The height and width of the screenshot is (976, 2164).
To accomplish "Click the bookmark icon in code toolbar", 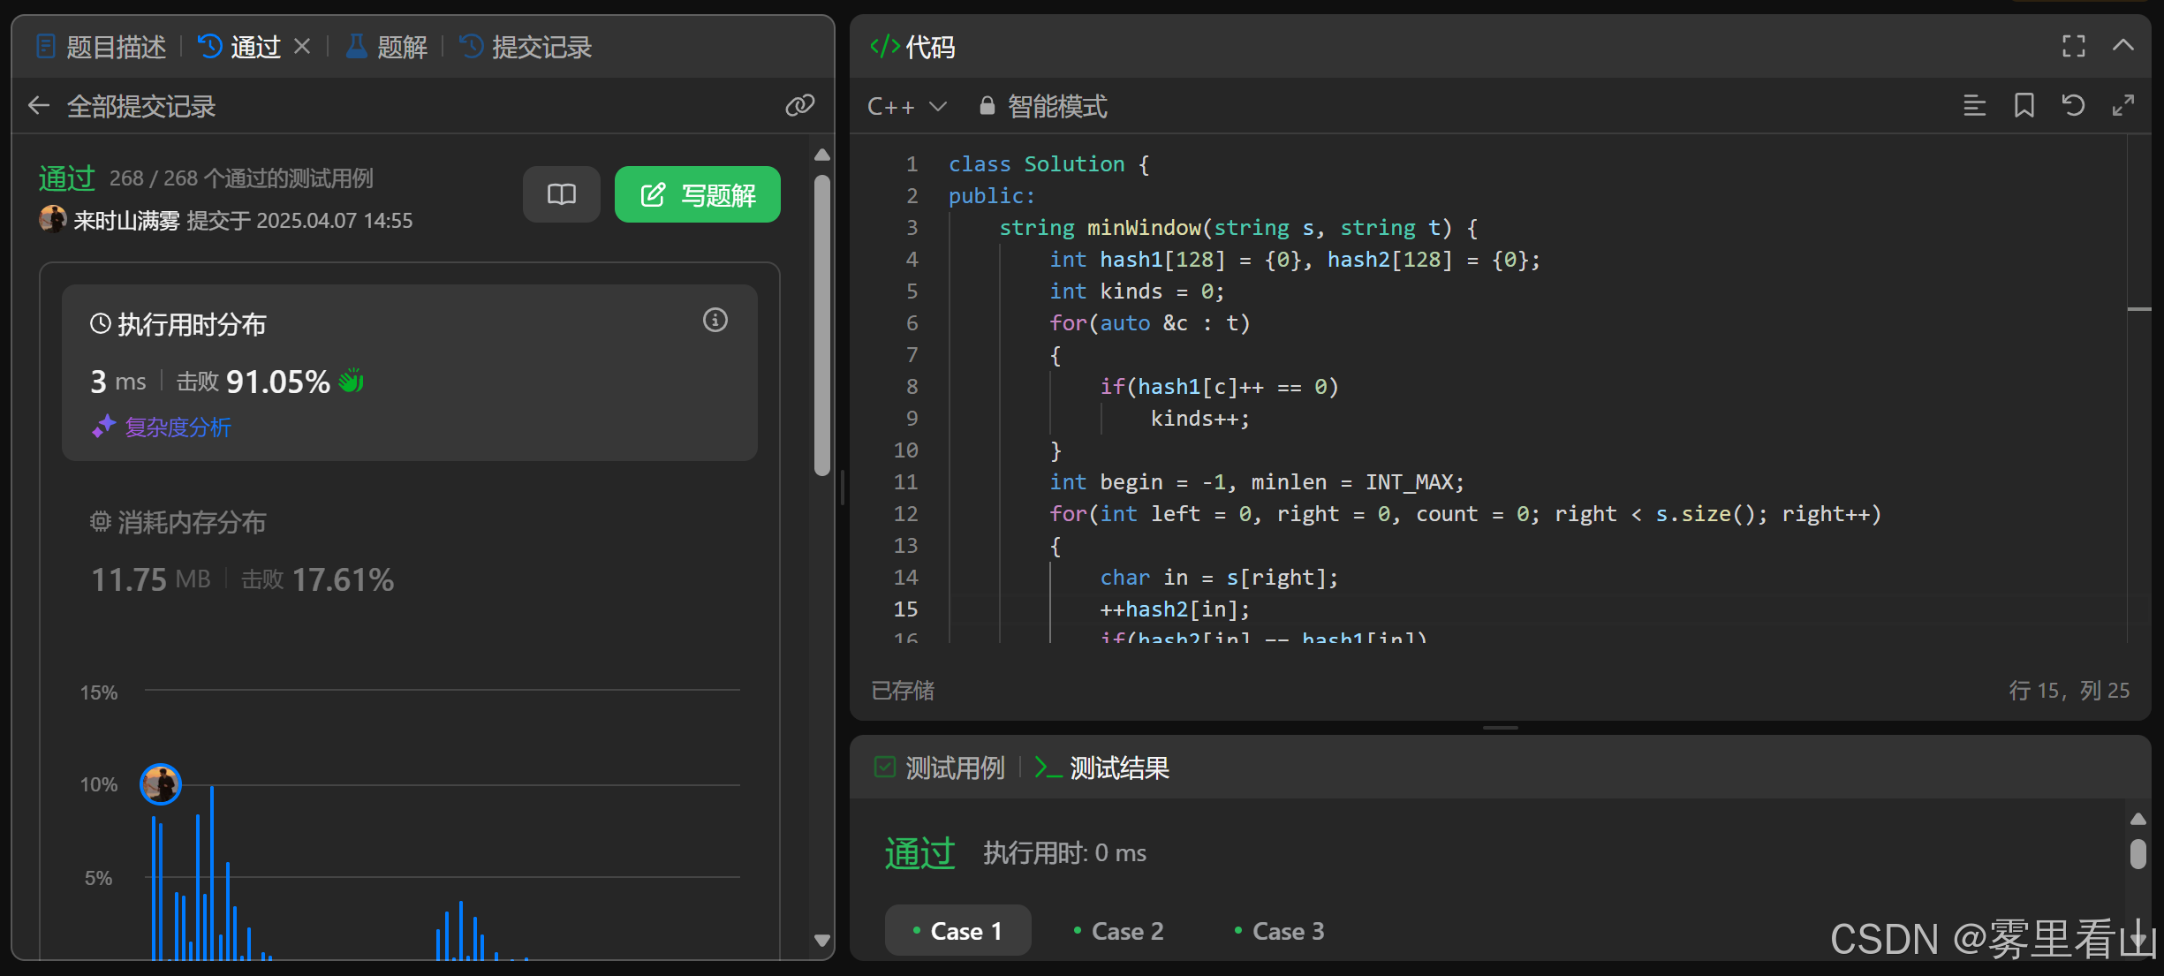I will click(x=2024, y=106).
